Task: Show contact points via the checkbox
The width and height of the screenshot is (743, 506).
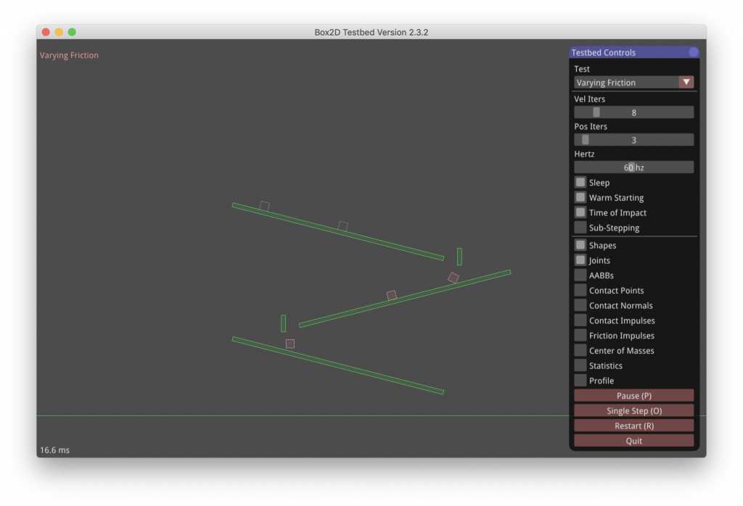Action: click(580, 290)
